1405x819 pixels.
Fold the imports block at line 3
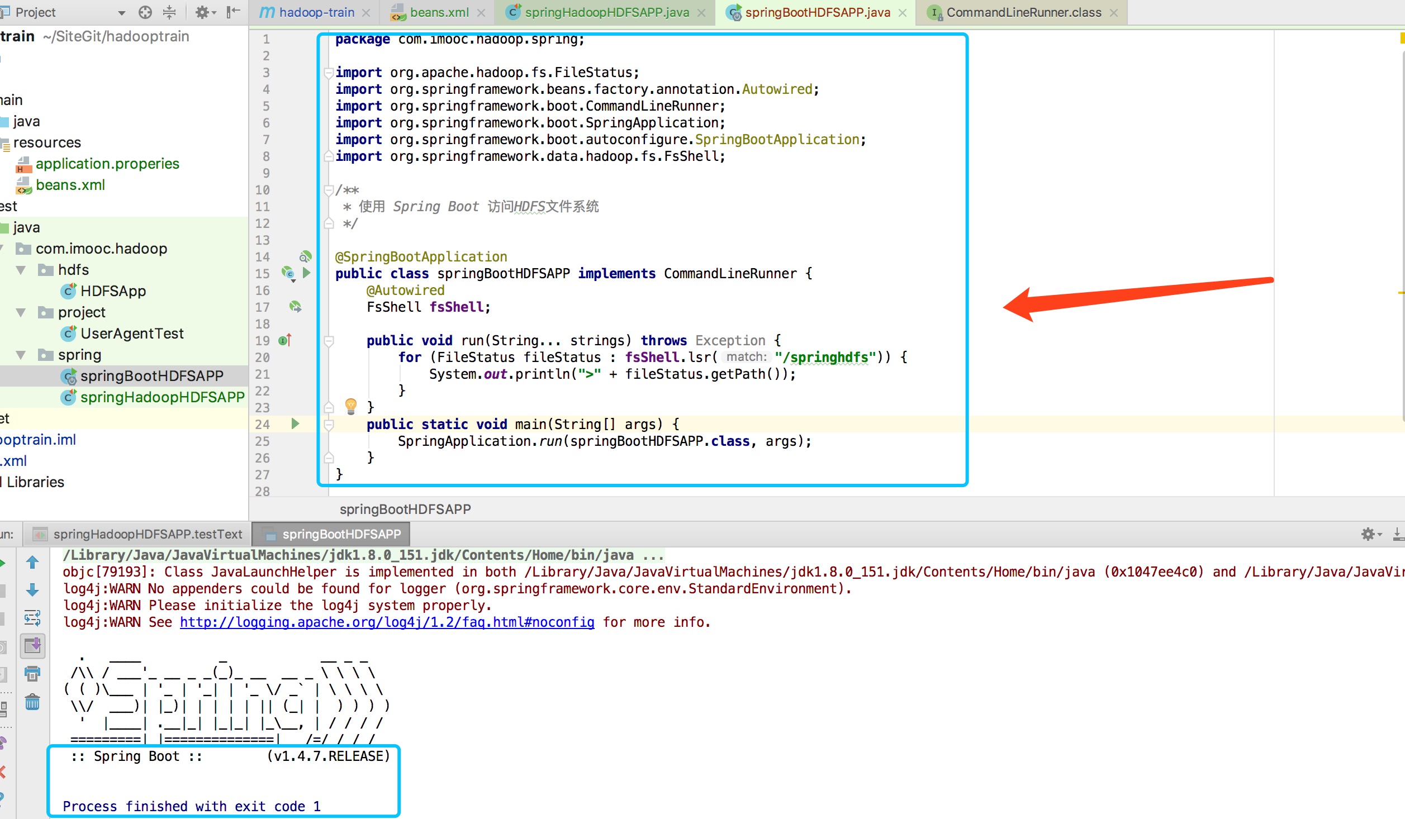click(329, 73)
